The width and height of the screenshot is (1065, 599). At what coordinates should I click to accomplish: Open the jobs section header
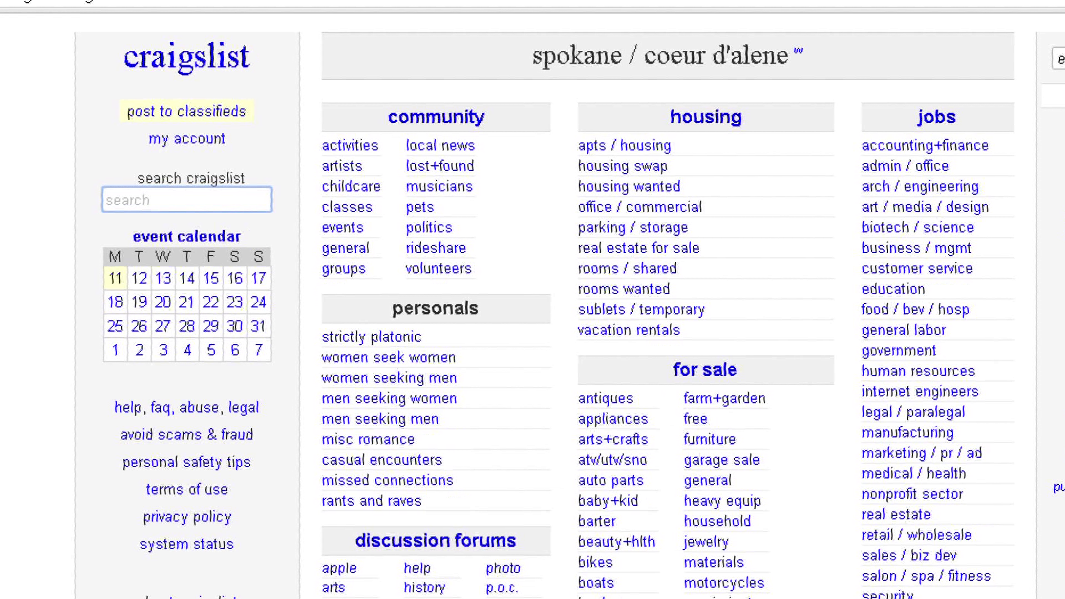[937, 116]
